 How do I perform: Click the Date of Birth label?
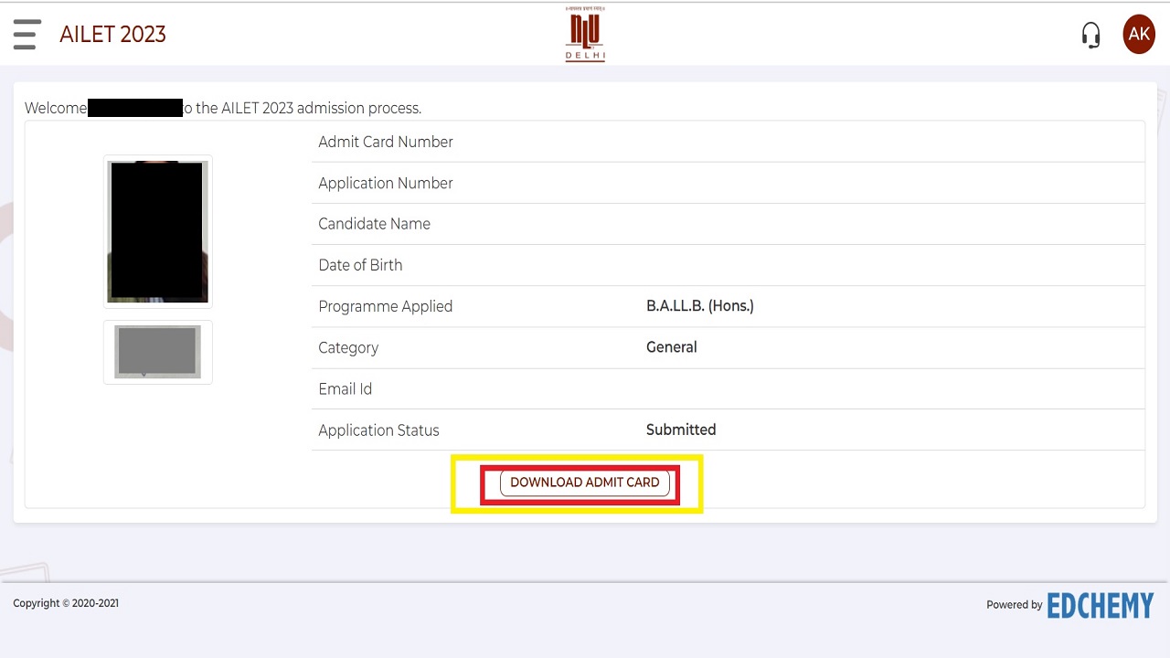point(360,265)
